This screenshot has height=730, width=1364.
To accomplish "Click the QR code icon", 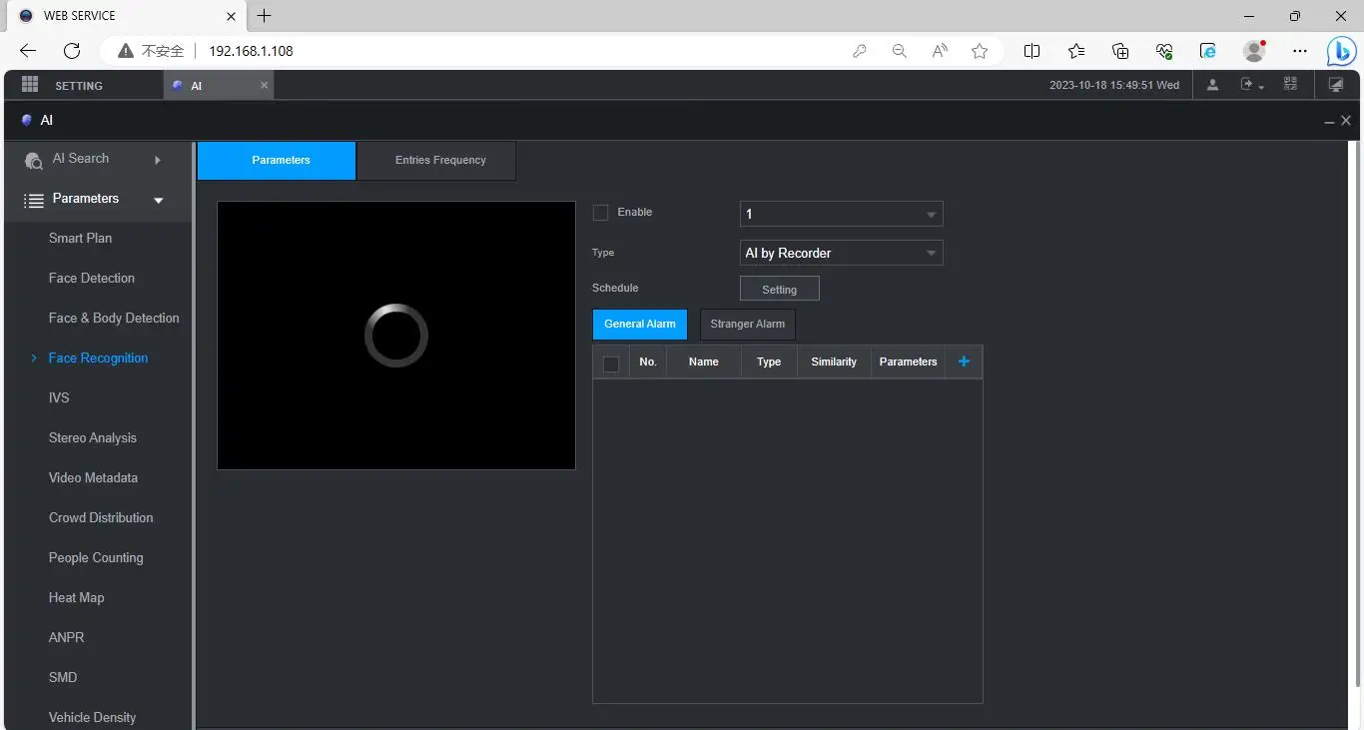I will 1291,85.
